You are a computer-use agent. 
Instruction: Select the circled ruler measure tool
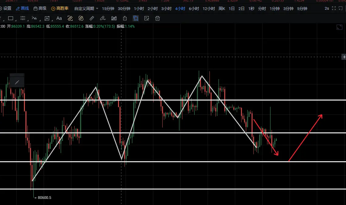click(x=81, y=18)
